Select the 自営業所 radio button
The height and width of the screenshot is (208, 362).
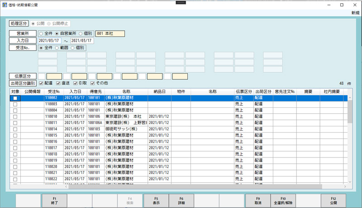[57, 33]
